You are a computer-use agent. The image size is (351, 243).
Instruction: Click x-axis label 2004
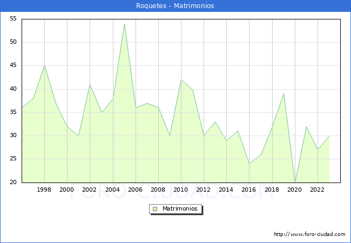click(113, 190)
